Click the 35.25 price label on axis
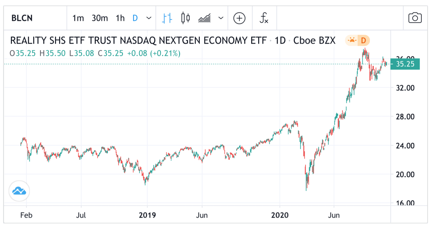The image size is (434, 229). (x=405, y=64)
